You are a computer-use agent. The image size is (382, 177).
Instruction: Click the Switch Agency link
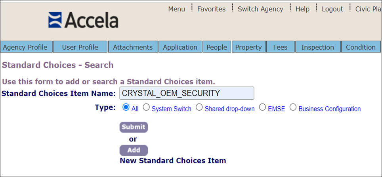260,9
